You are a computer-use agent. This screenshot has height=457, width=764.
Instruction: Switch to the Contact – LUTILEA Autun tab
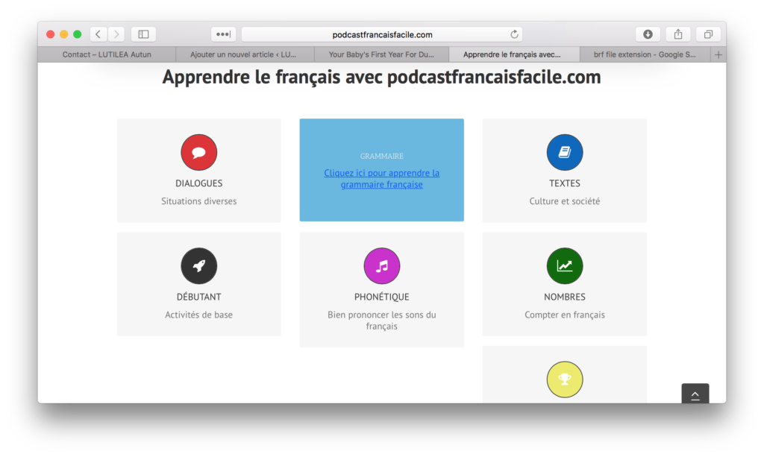107,54
